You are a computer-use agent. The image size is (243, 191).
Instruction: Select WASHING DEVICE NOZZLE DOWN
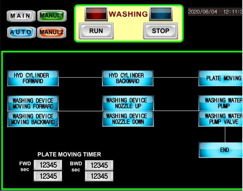pos(128,119)
